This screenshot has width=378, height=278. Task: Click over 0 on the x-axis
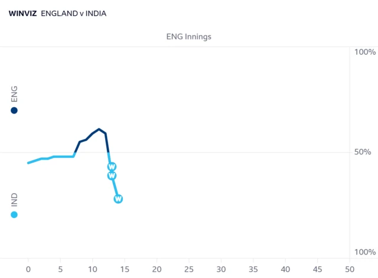pos(28,269)
